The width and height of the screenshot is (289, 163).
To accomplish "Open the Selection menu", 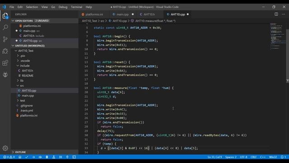I will [x=32, y=7].
